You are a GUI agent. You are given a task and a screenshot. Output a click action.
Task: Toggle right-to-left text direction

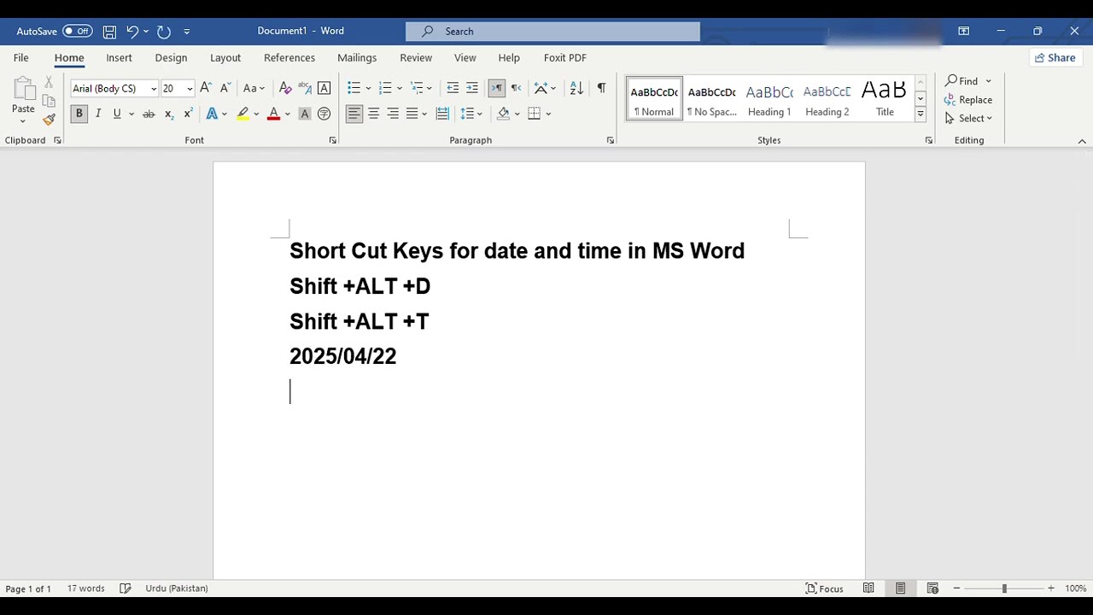pyautogui.click(x=516, y=88)
